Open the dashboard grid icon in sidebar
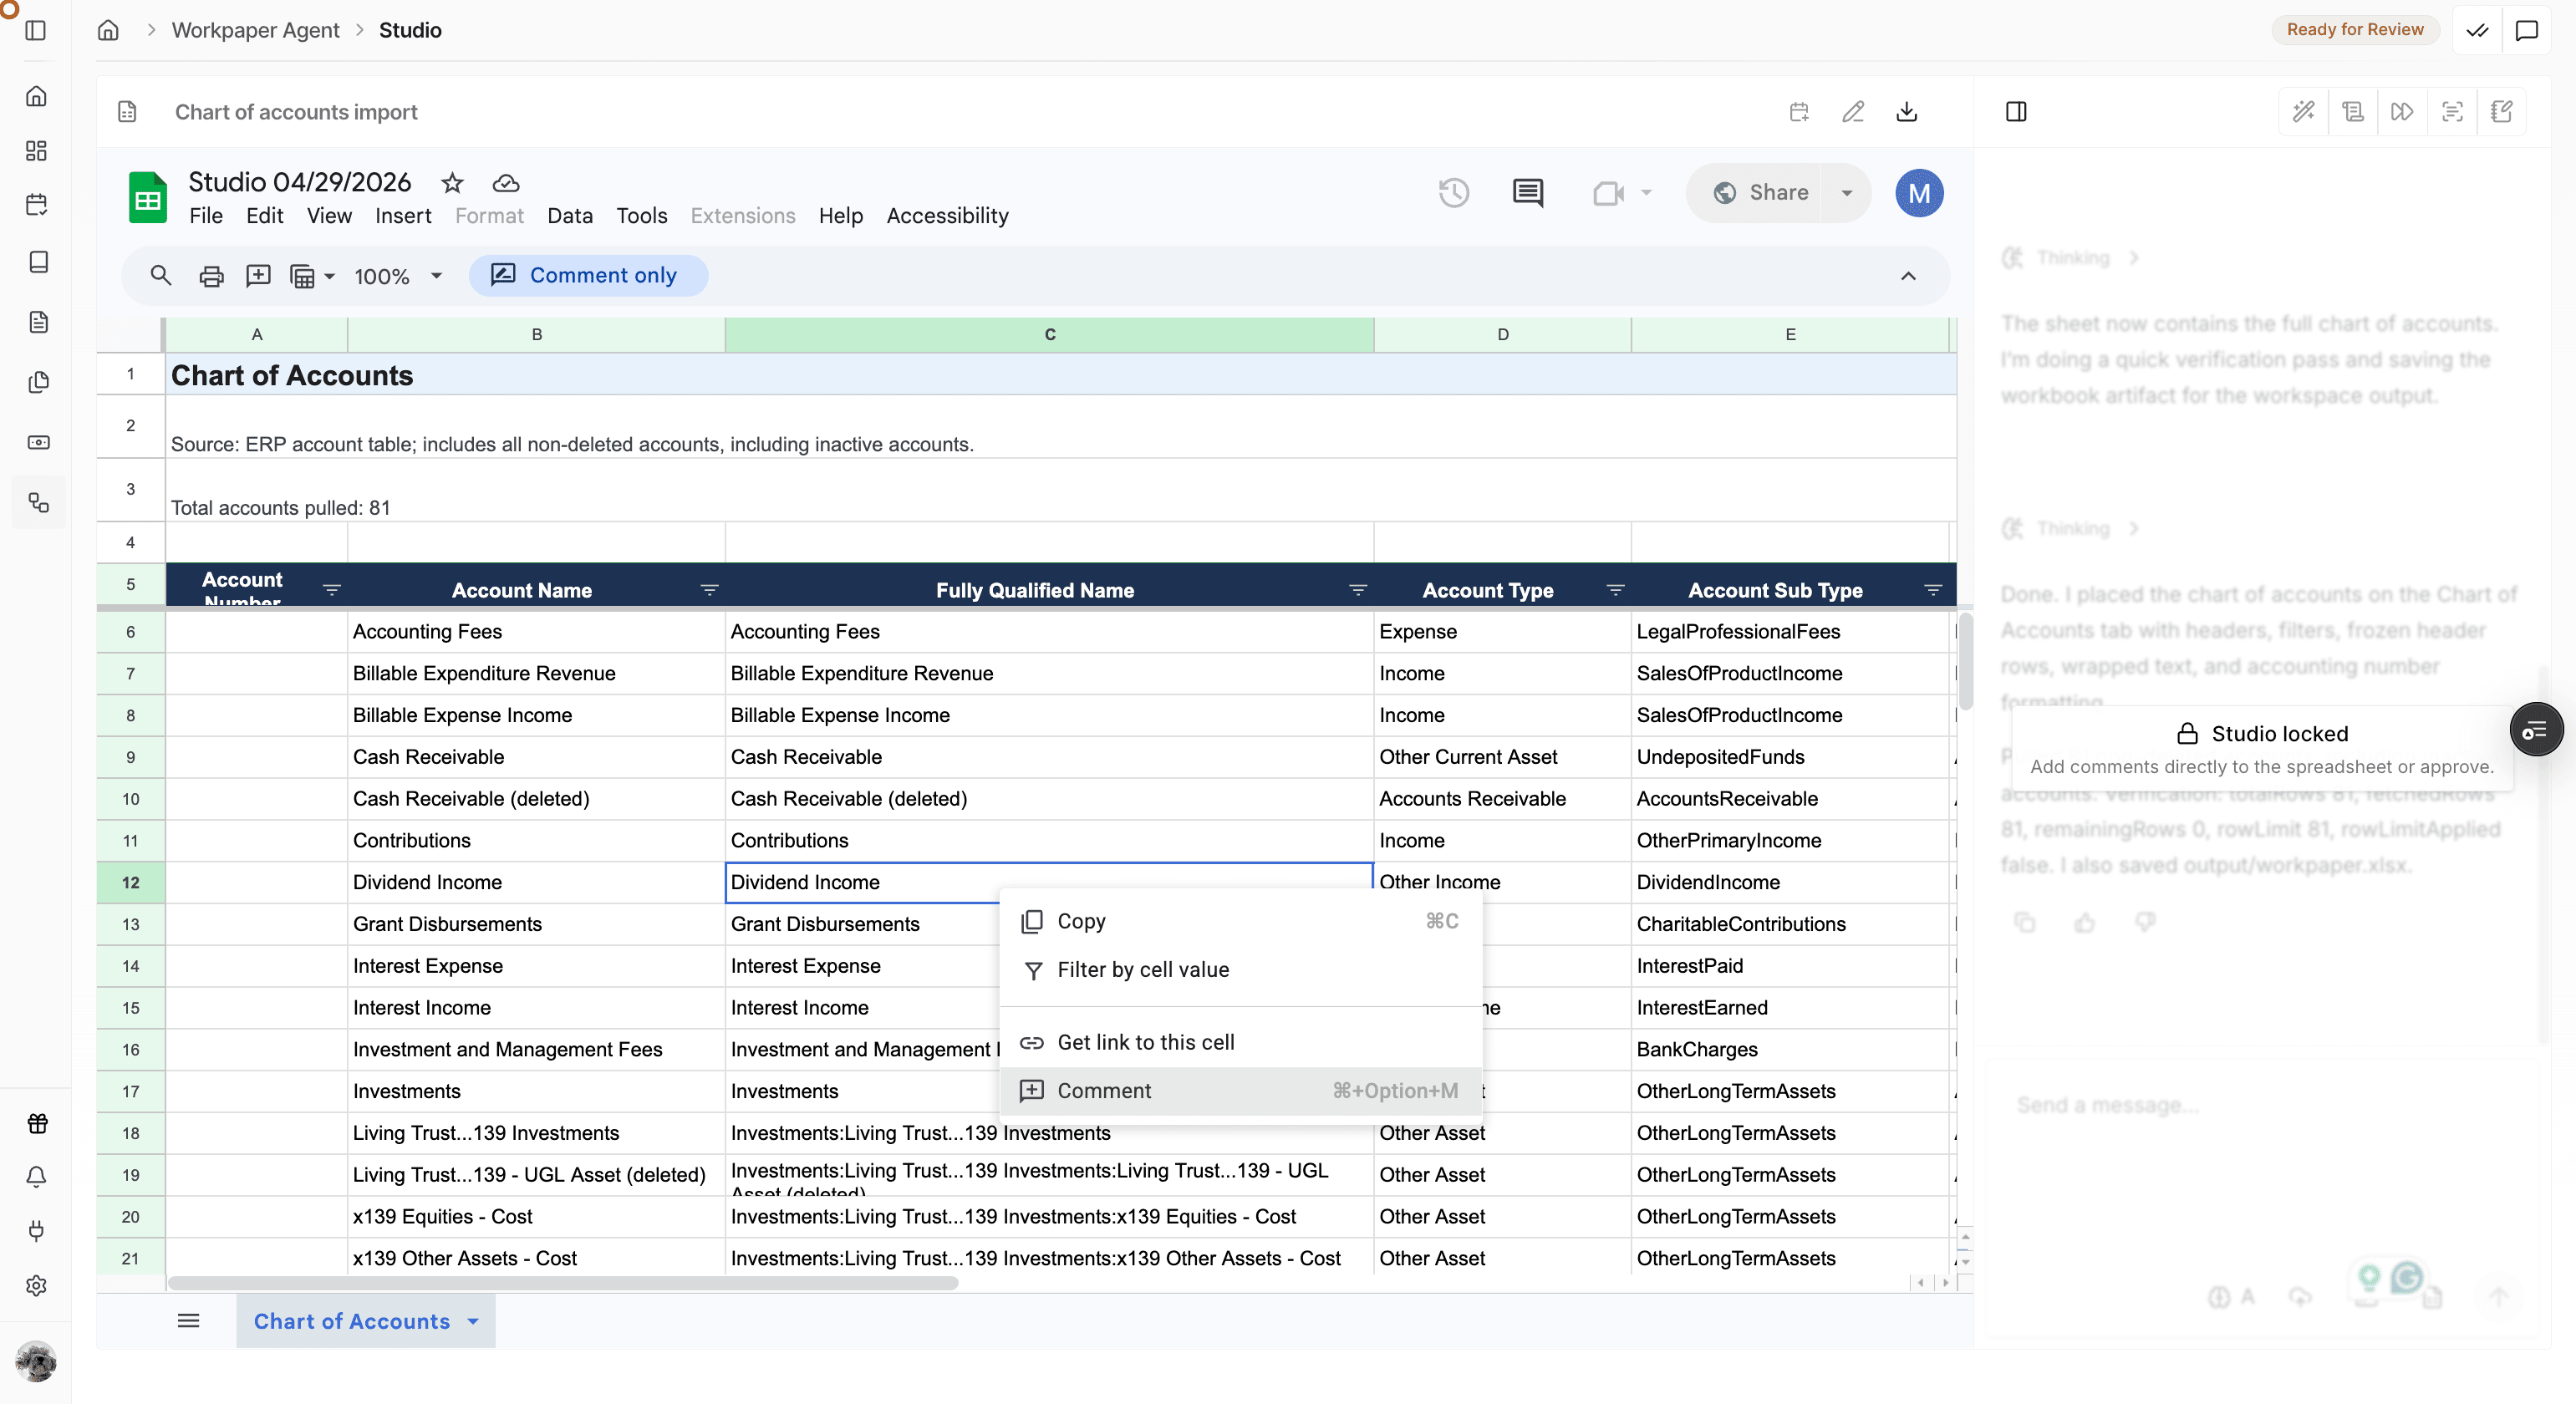Image resolution: width=2576 pixels, height=1404 pixels. [x=37, y=151]
